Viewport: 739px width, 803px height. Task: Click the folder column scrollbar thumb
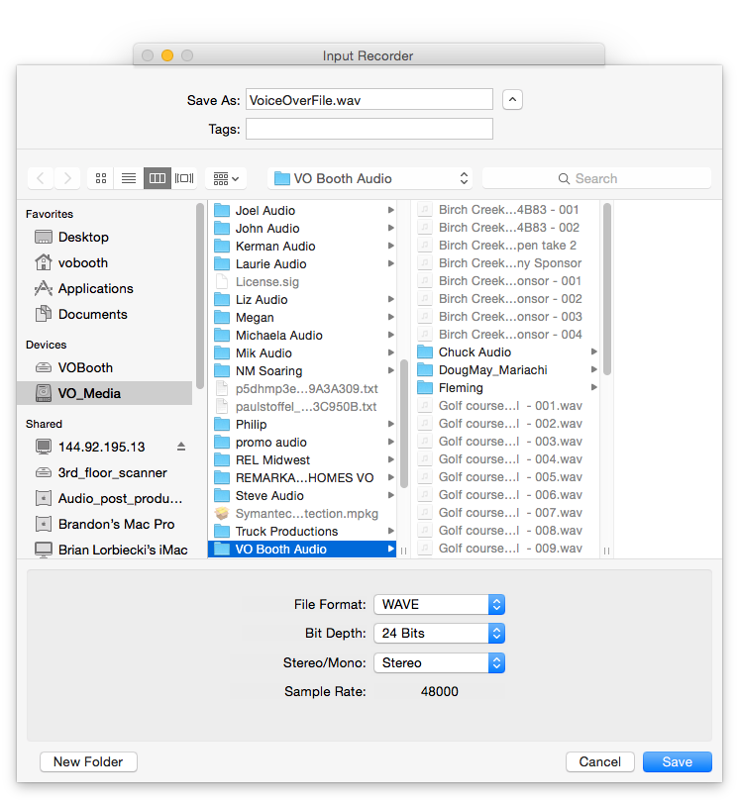(404, 423)
